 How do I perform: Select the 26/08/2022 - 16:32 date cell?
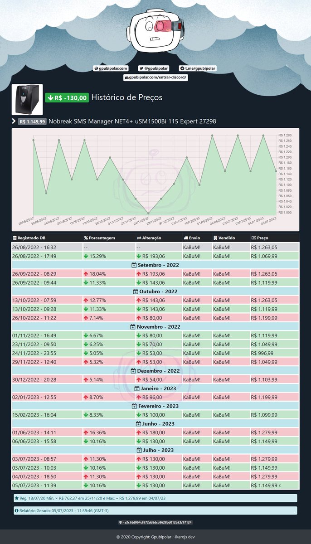coord(47,248)
